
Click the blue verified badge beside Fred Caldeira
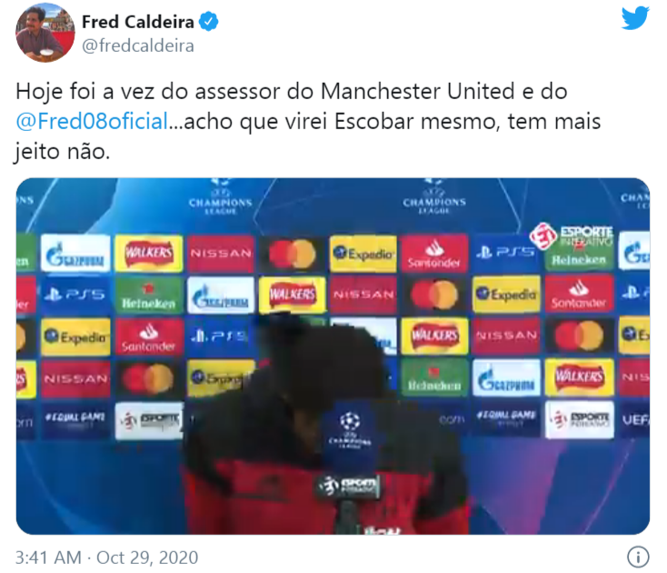(x=208, y=22)
